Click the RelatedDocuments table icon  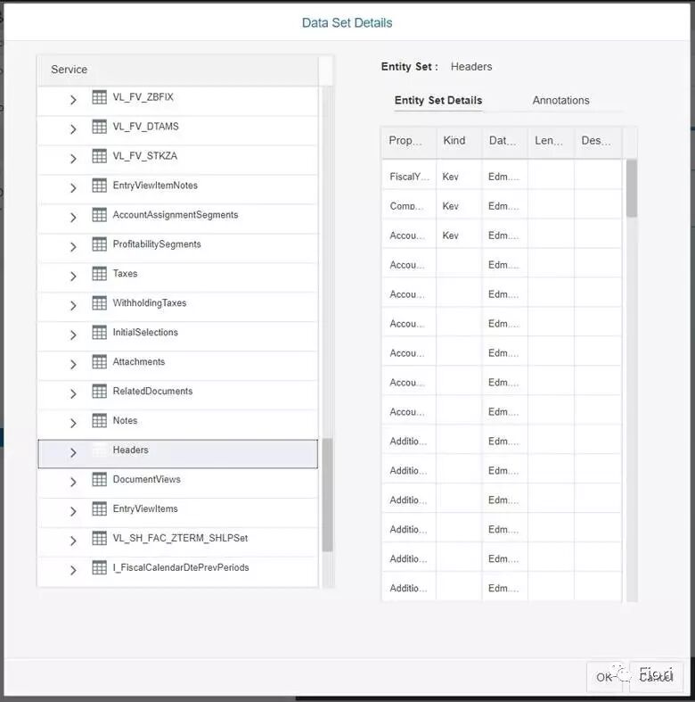[99, 392]
